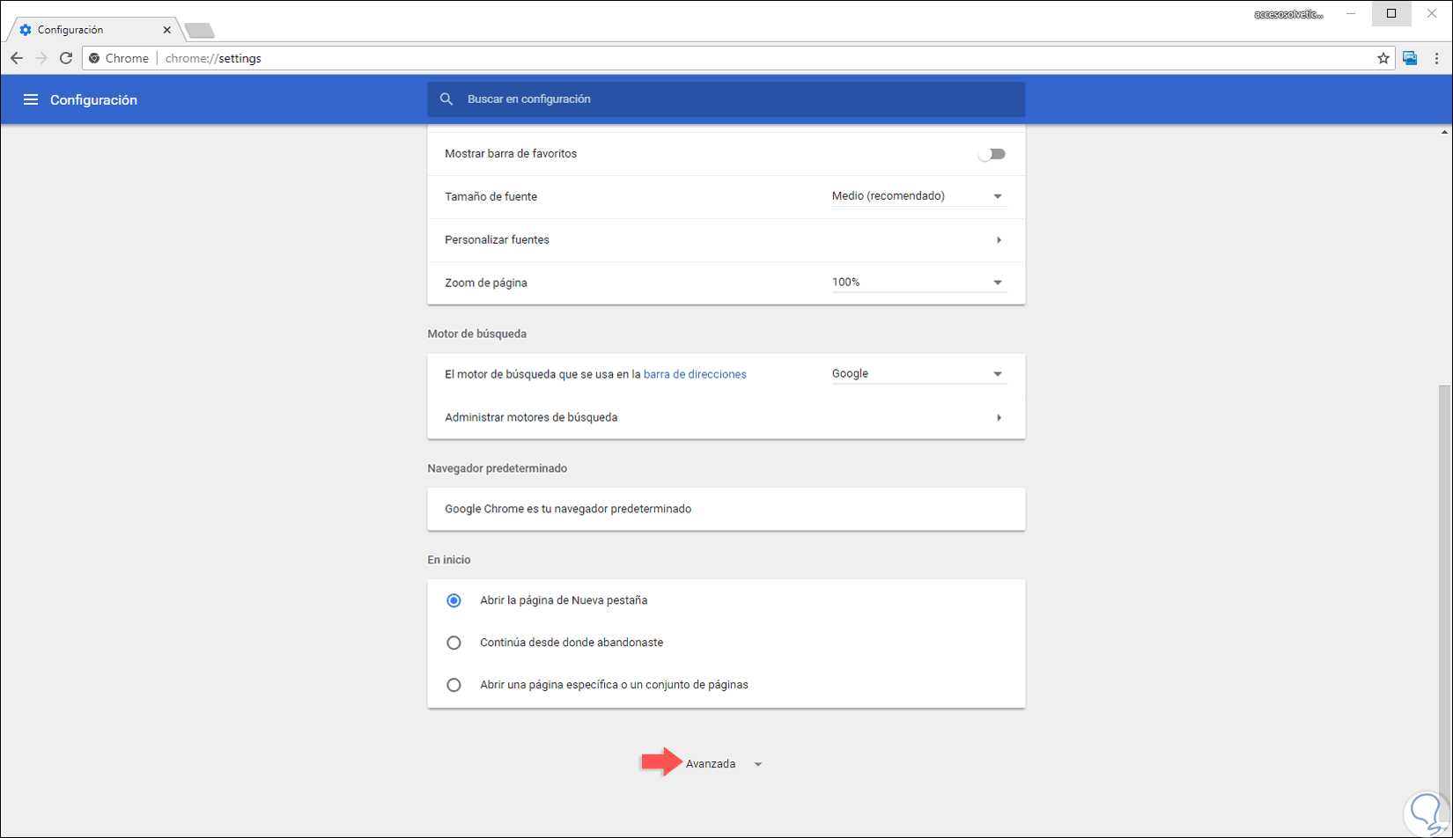Toggle Mostrar barra de favoritos switch
The image size is (1453, 838).
pos(992,154)
